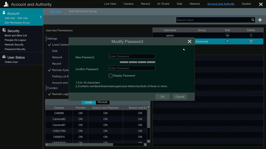Expand the Account section chevron arrow
This screenshot has width=266, height=149.
40,17
